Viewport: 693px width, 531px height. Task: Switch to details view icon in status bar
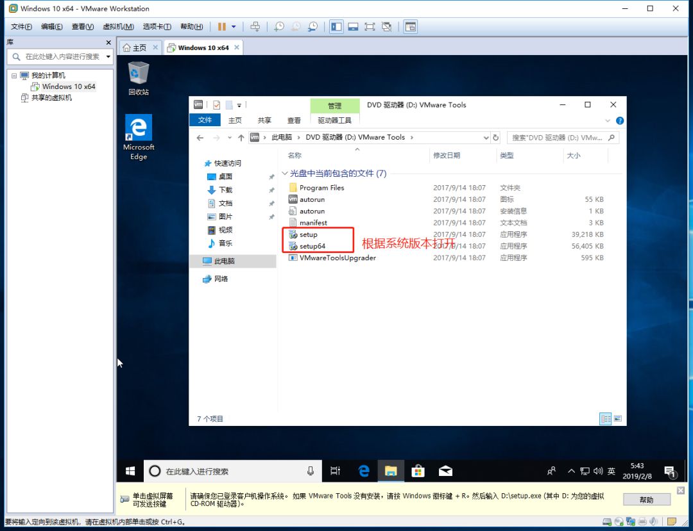605,418
